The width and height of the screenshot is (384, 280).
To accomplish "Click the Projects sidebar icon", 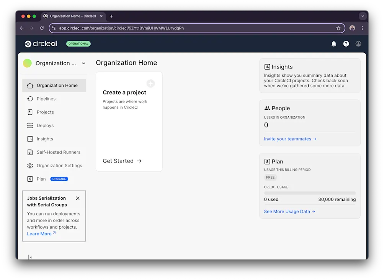I will pyautogui.click(x=30, y=112).
